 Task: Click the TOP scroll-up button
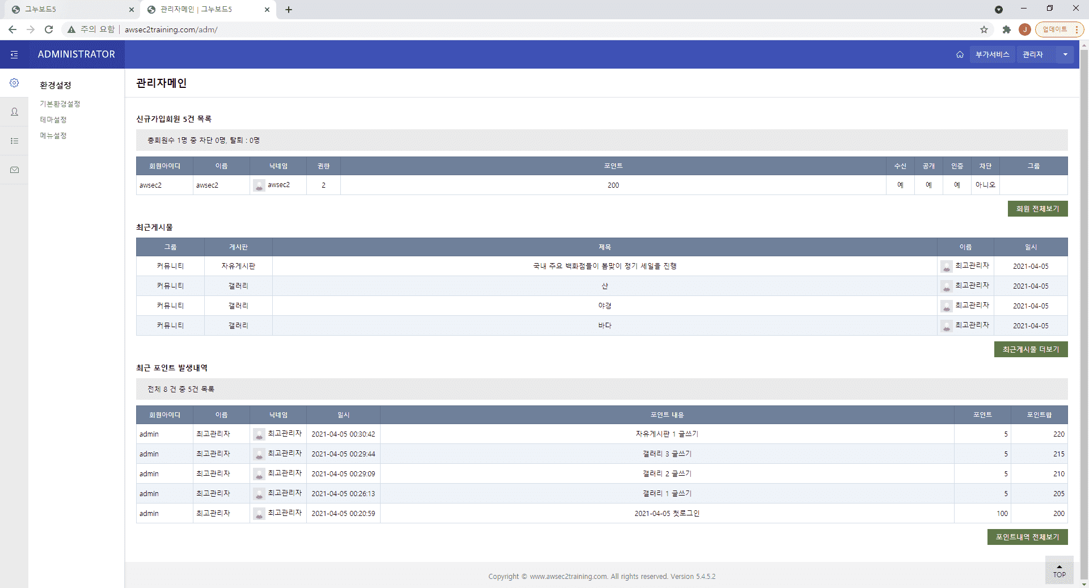[1059, 570]
